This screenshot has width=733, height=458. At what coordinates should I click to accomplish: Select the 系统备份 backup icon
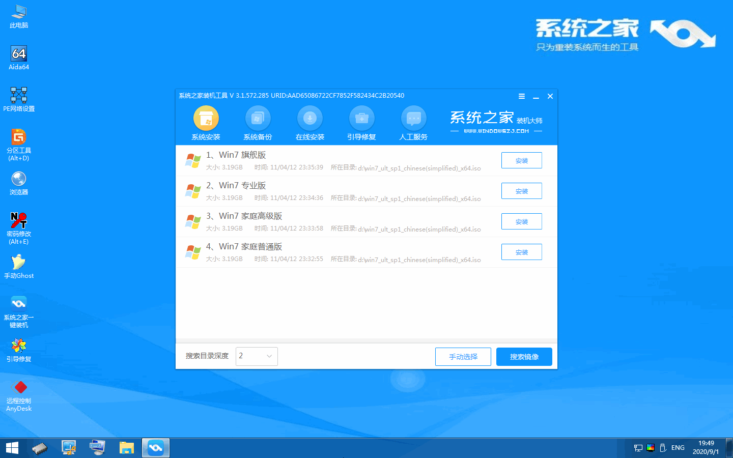click(x=258, y=119)
